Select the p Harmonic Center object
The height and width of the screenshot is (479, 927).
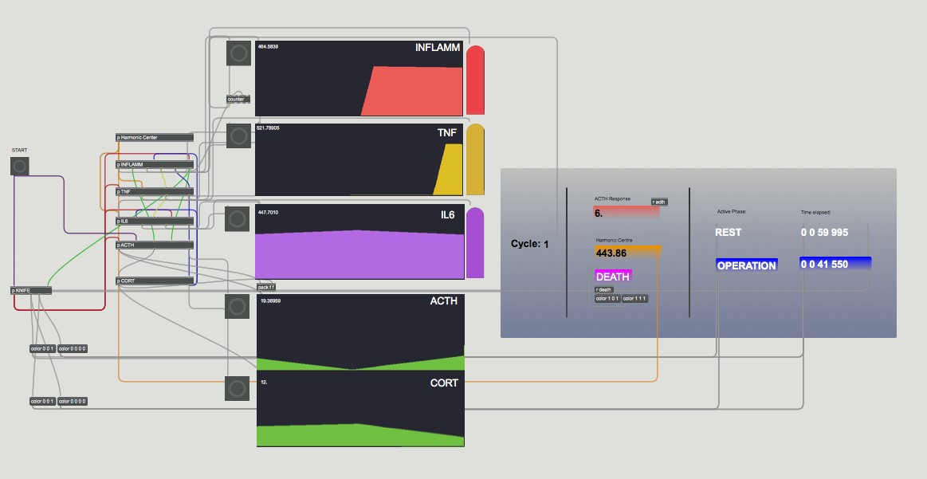pyautogui.click(x=154, y=138)
